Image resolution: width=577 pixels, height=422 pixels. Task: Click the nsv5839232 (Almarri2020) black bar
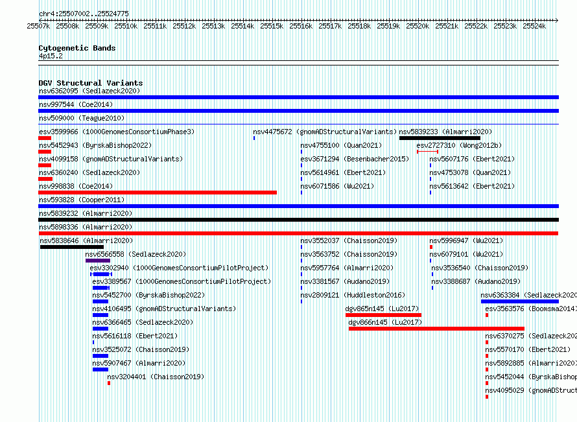[298, 220]
